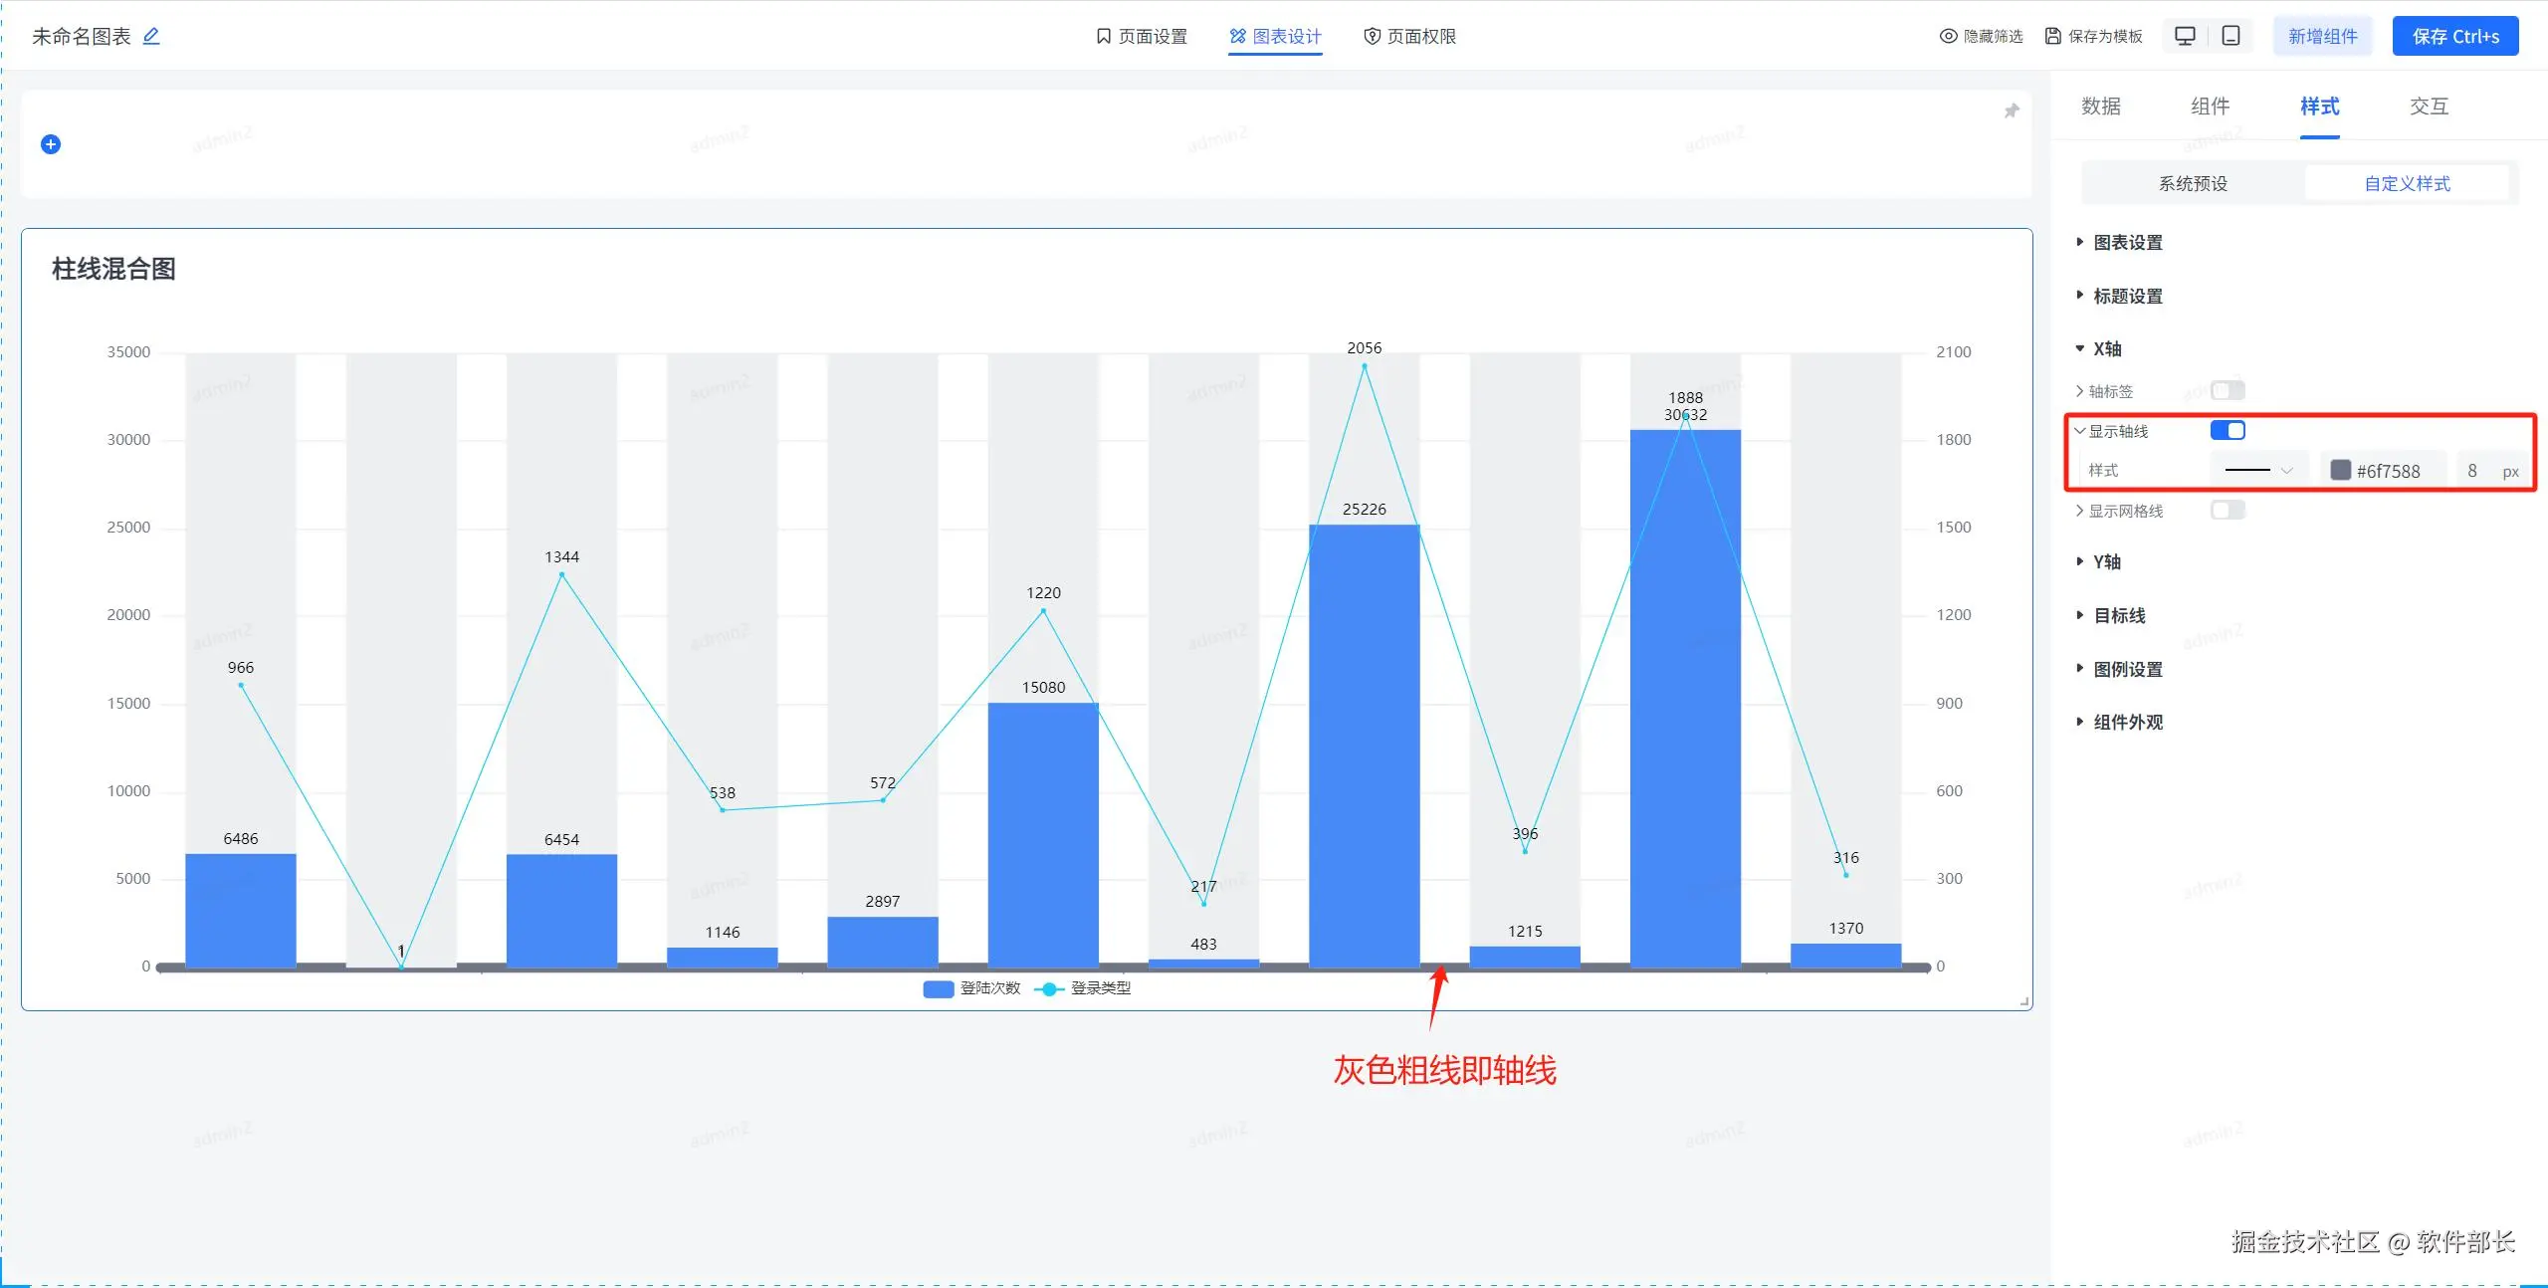The image size is (2548, 1288).
Task: Switch to desktop monitor preview icon
Action: click(x=2185, y=36)
